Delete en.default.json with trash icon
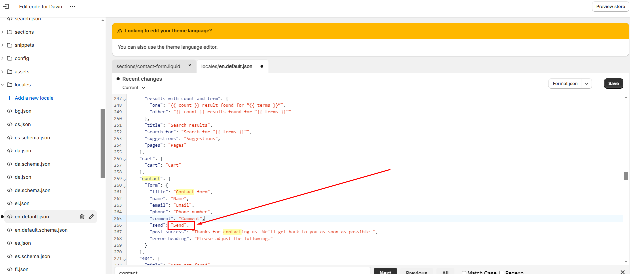Image resolution: width=630 pixels, height=274 pixels. (x=82, y=217)
